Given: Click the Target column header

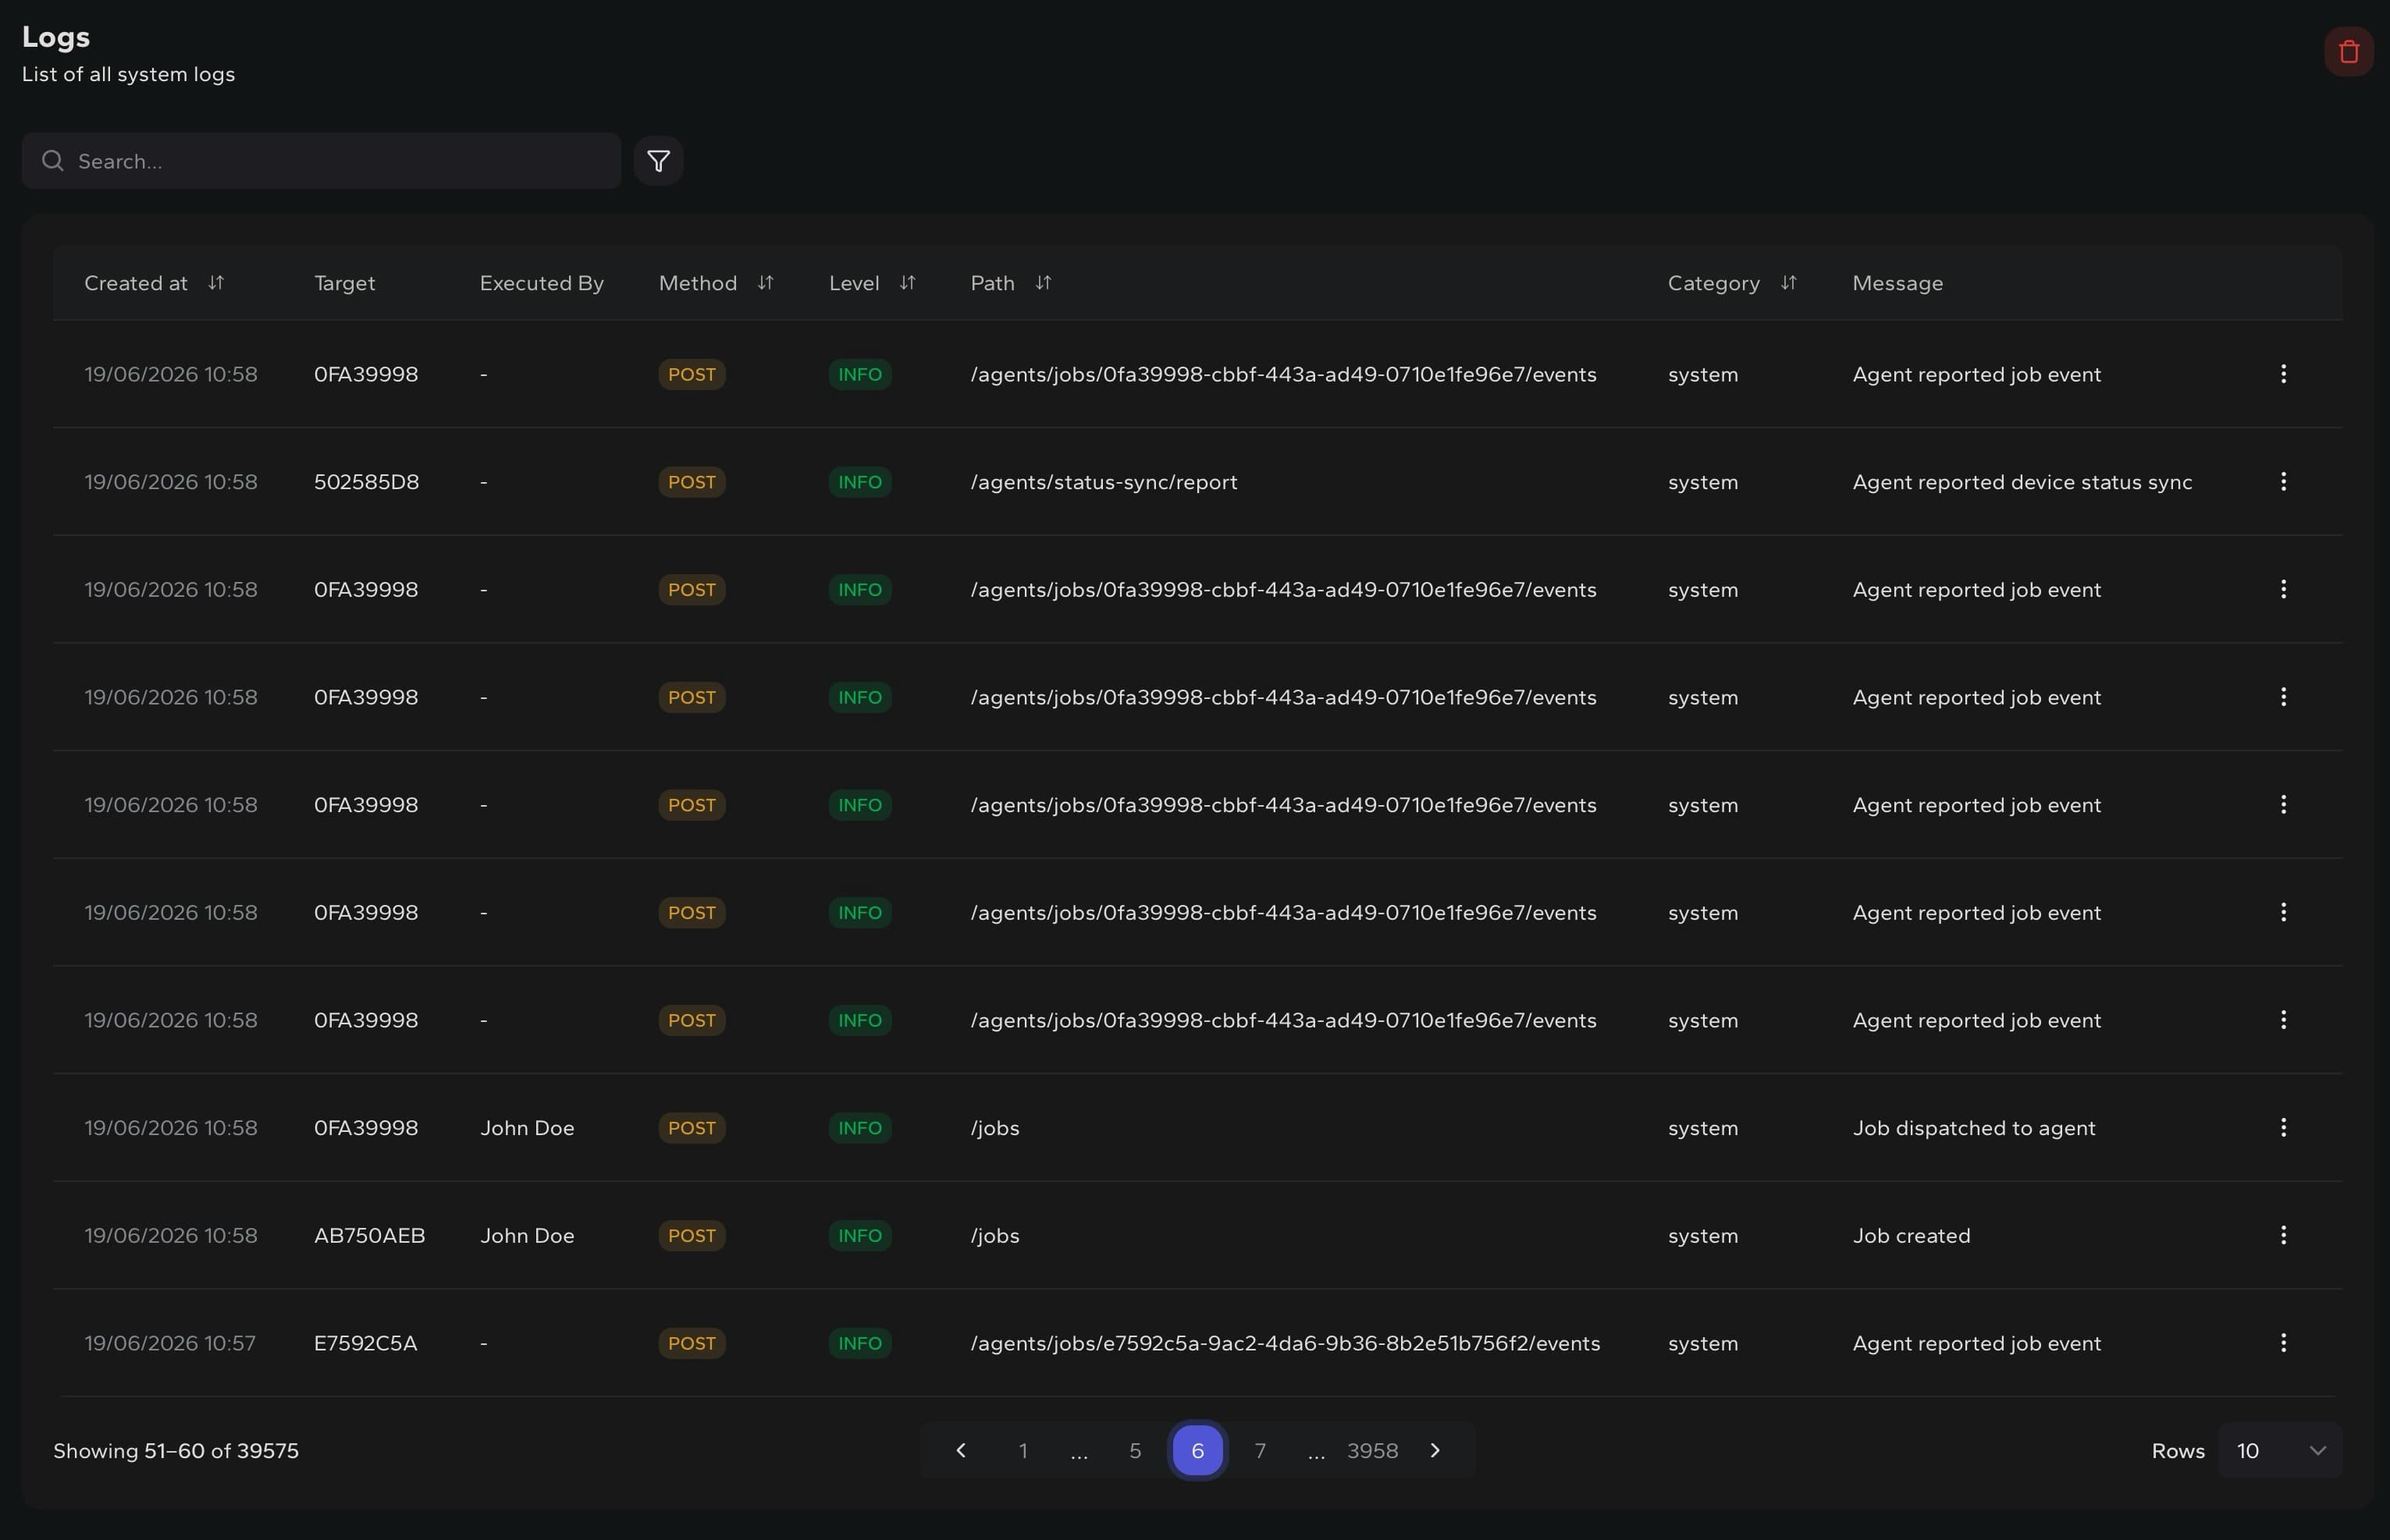Looking at the screenshot, I should click(344, 283).
